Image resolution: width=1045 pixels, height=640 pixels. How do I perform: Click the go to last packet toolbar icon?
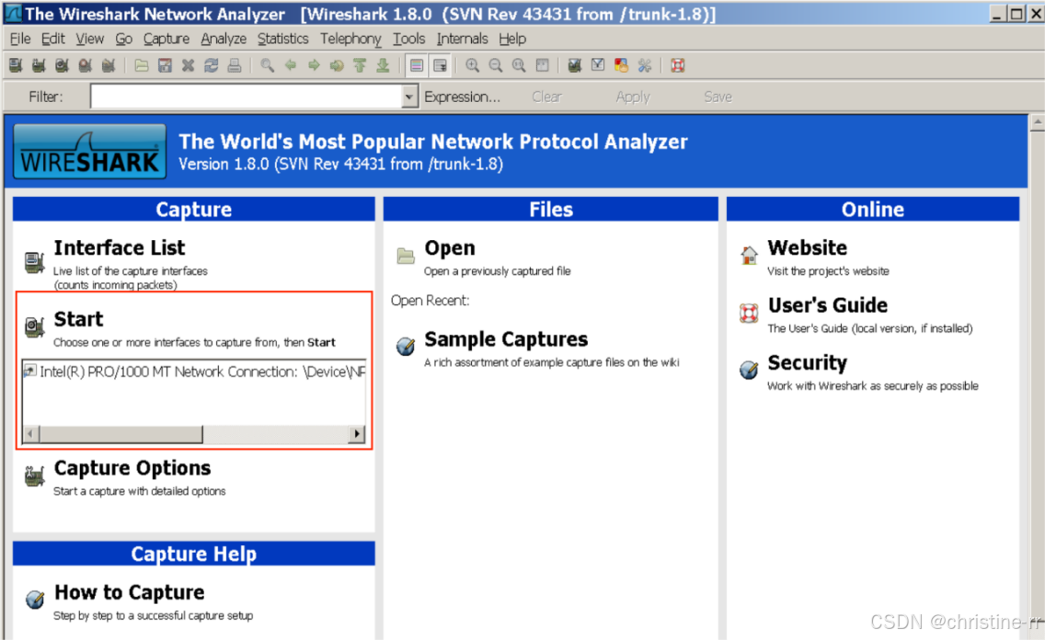point(384,65)
